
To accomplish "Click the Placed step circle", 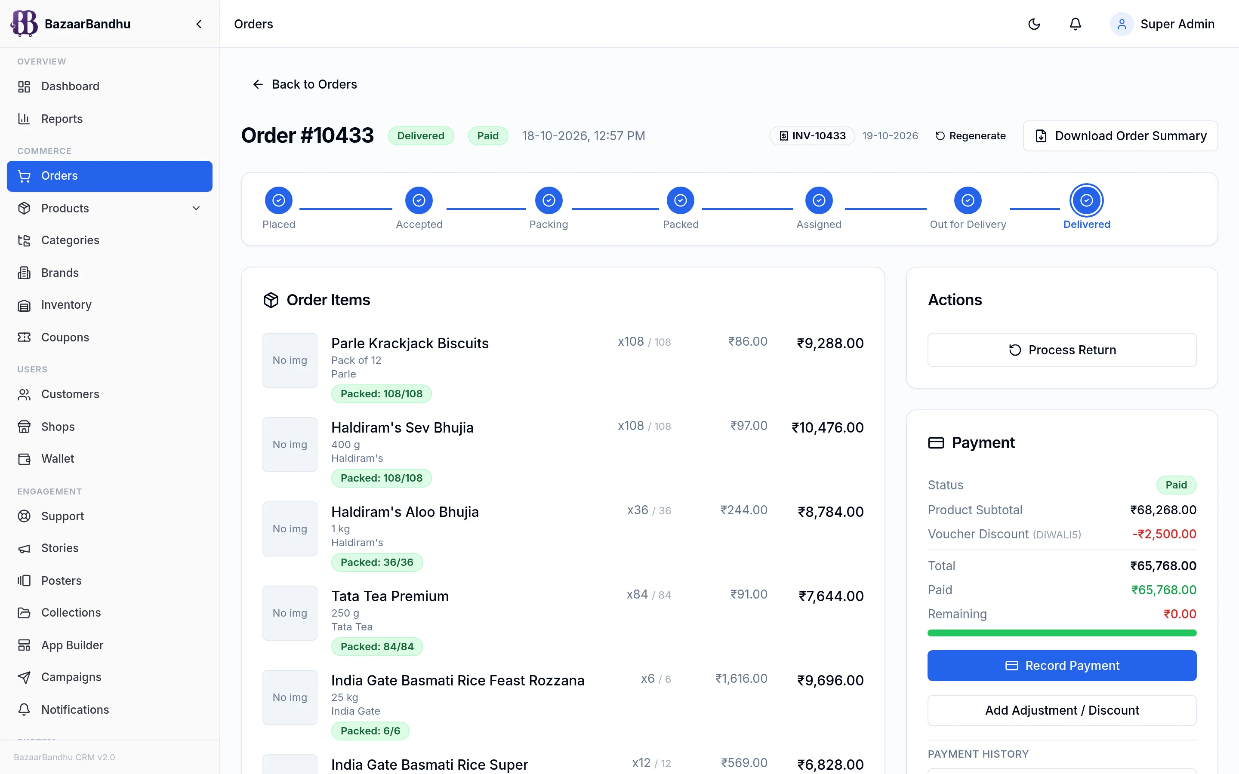I will 278,200.
